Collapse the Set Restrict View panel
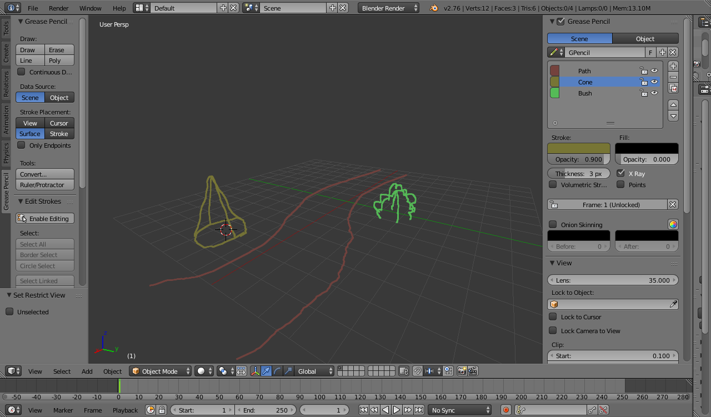 (x=9, y=295)
